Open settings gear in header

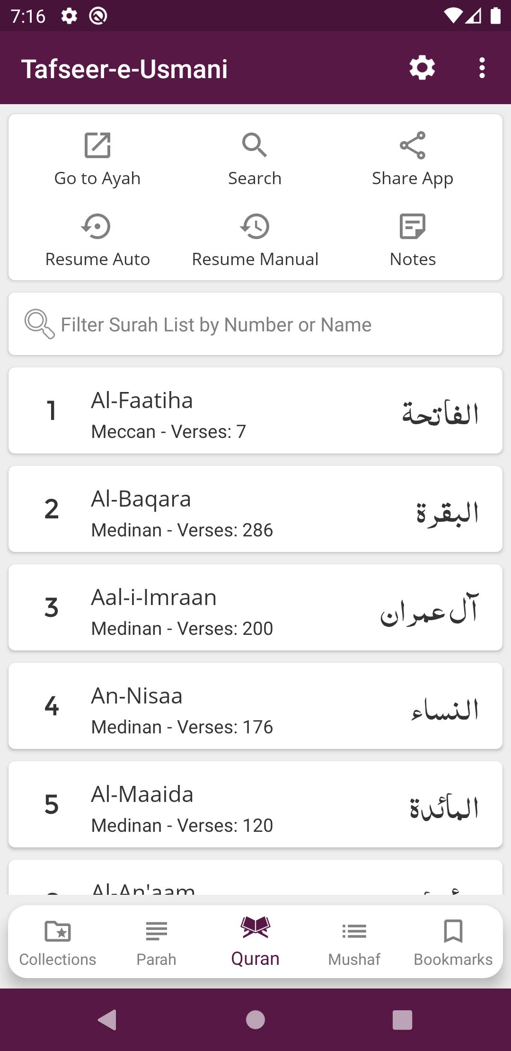point(422,68)
